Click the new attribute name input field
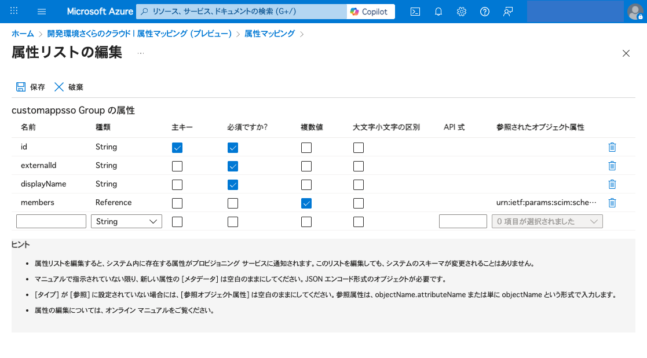 [51, 221]
